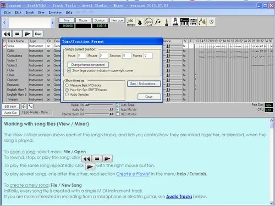Stop song playback
The width and height of the screenshot is (275, 206).
tap(17, 34)
